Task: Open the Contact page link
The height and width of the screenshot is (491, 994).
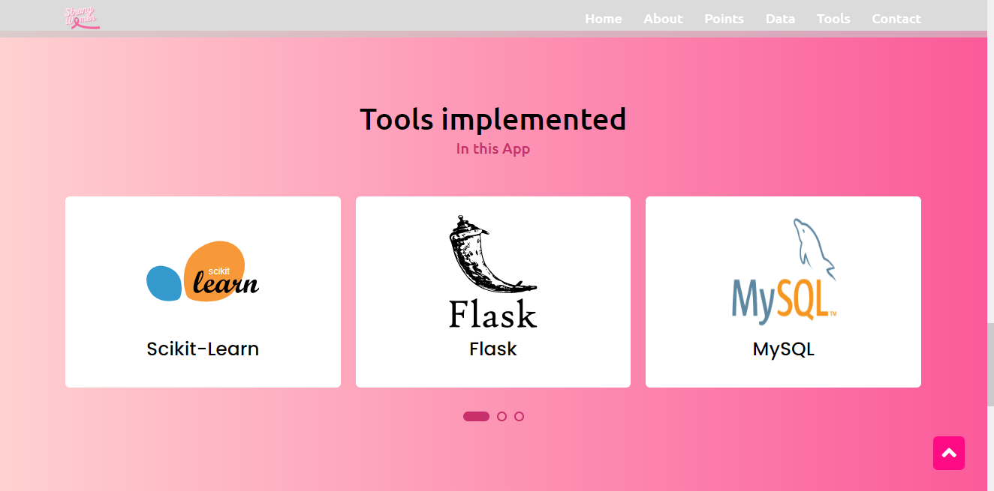Action: (896, 18)
